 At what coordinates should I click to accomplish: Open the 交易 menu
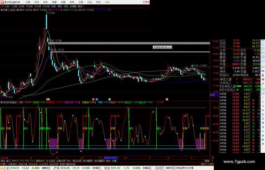pos(81,2)
